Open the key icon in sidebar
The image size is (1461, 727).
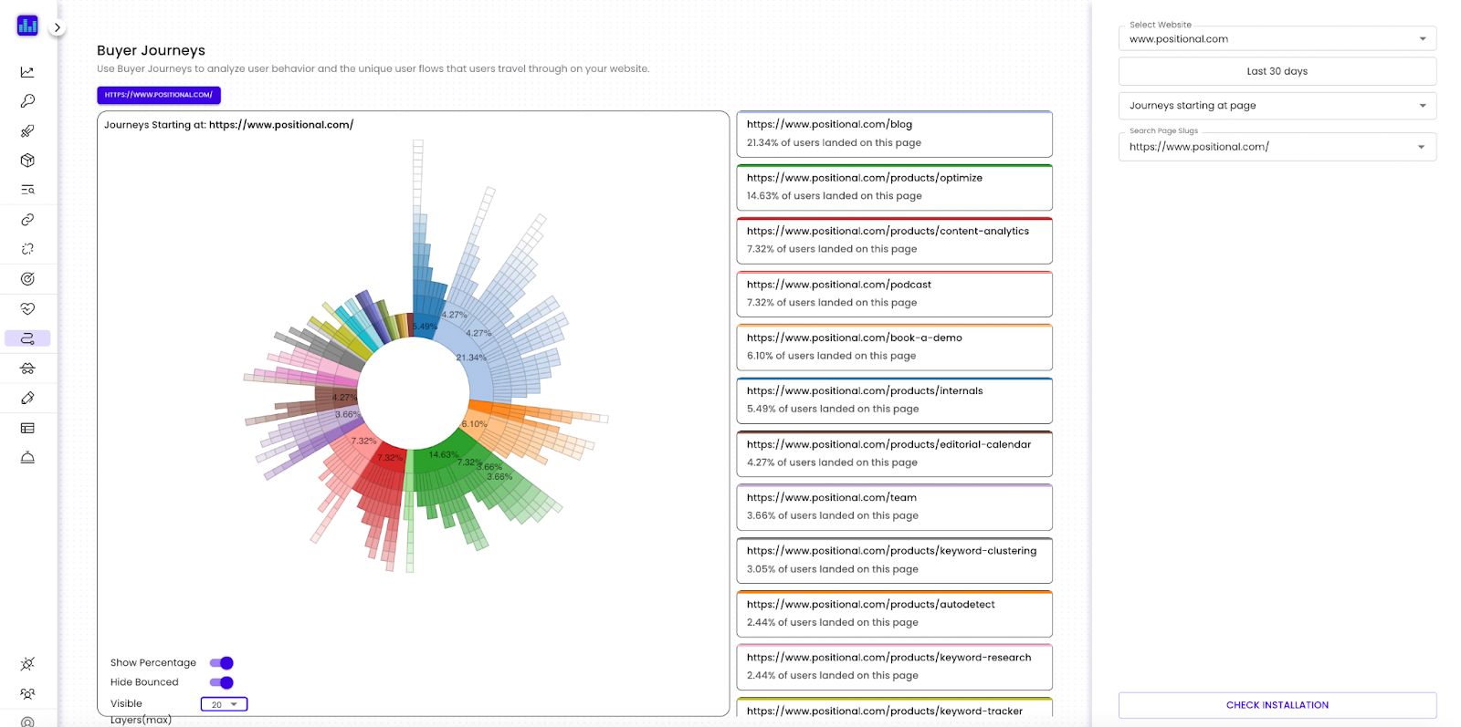point(27,101)
